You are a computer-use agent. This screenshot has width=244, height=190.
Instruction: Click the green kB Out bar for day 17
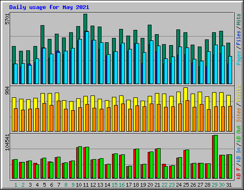click(130, 172)
